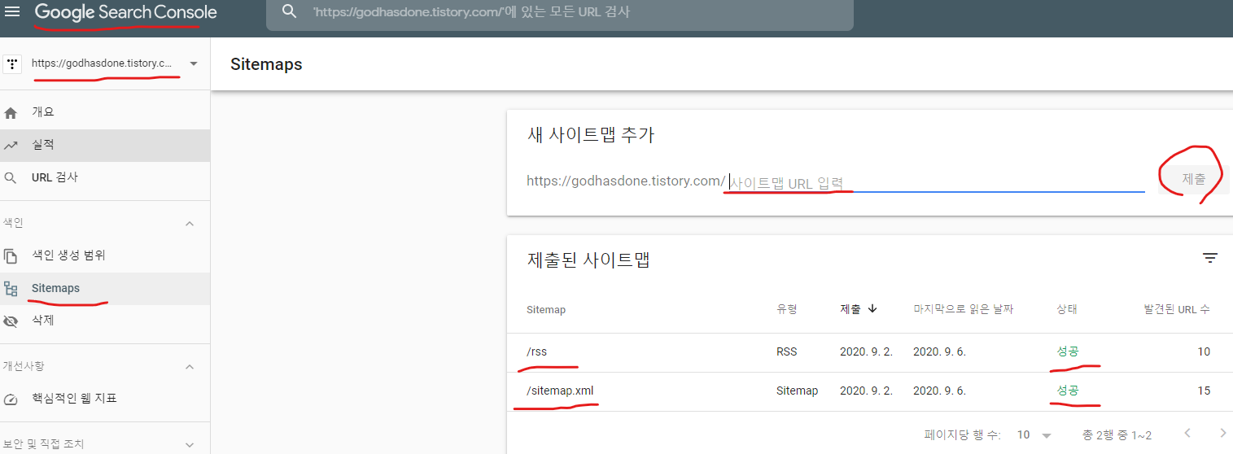Expand the 보안 및 직접 조치 section

pos(190,445)
